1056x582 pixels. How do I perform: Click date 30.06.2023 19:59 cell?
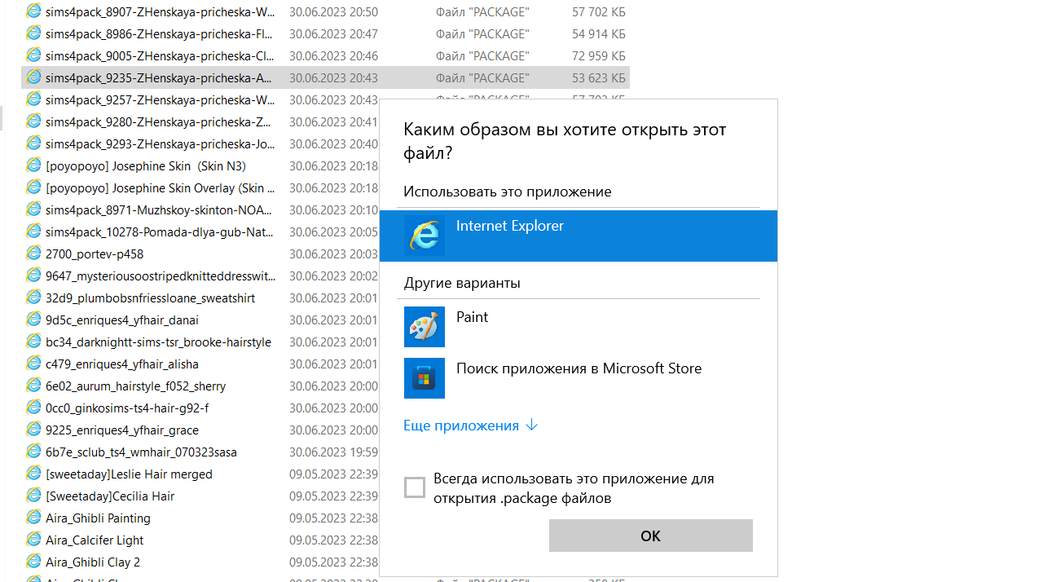coord(333,452)
